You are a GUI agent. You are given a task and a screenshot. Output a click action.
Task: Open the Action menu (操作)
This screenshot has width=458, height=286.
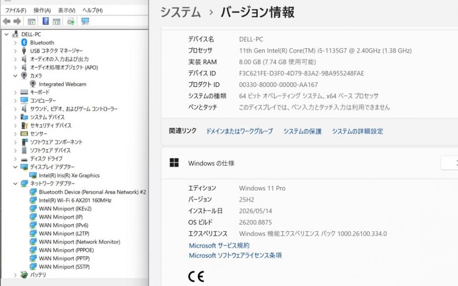pyautogui.click(x=42, y=10)
